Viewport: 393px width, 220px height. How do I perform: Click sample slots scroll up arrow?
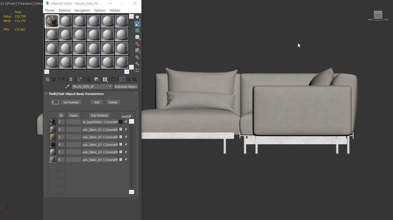pyautogui.click(x=131, y=16)
